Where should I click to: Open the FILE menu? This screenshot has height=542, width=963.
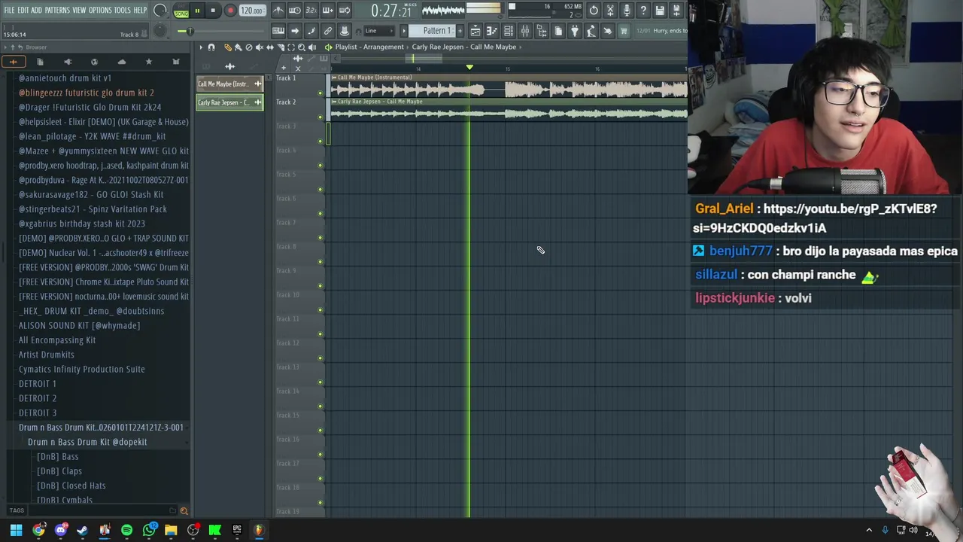point(9,11)
